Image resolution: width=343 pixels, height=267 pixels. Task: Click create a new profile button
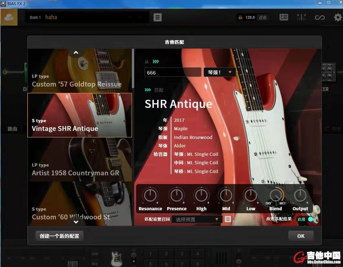coord(59,236)
